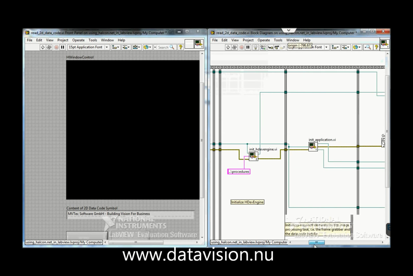The width and height of the screenshot is (413, 276).
Task: Open Help menu in Front Panel window
Action: [x=121, y=40]
